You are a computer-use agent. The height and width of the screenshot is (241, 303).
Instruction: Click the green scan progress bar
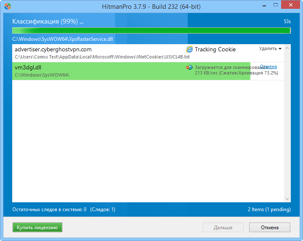151,31
